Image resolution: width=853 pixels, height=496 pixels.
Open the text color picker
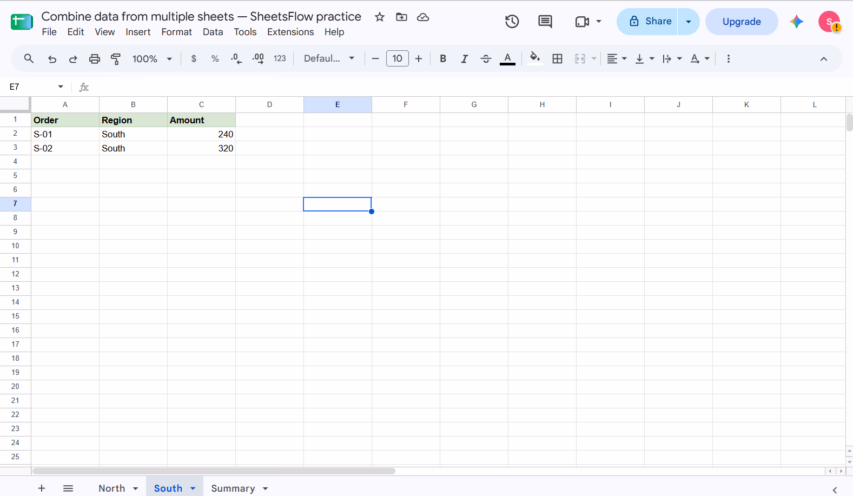click(507, 58)
